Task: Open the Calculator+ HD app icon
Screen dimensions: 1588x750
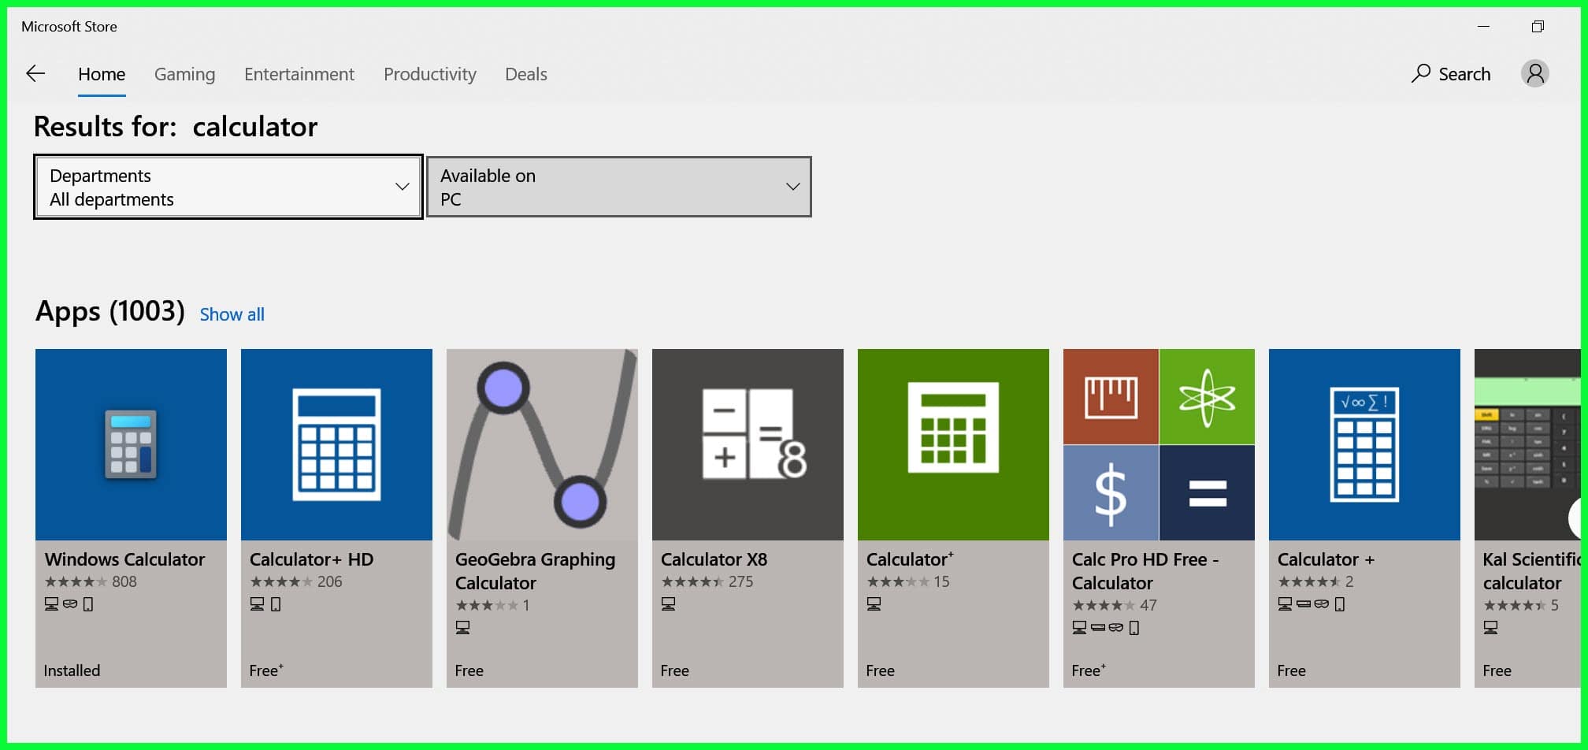Action: 336,444
